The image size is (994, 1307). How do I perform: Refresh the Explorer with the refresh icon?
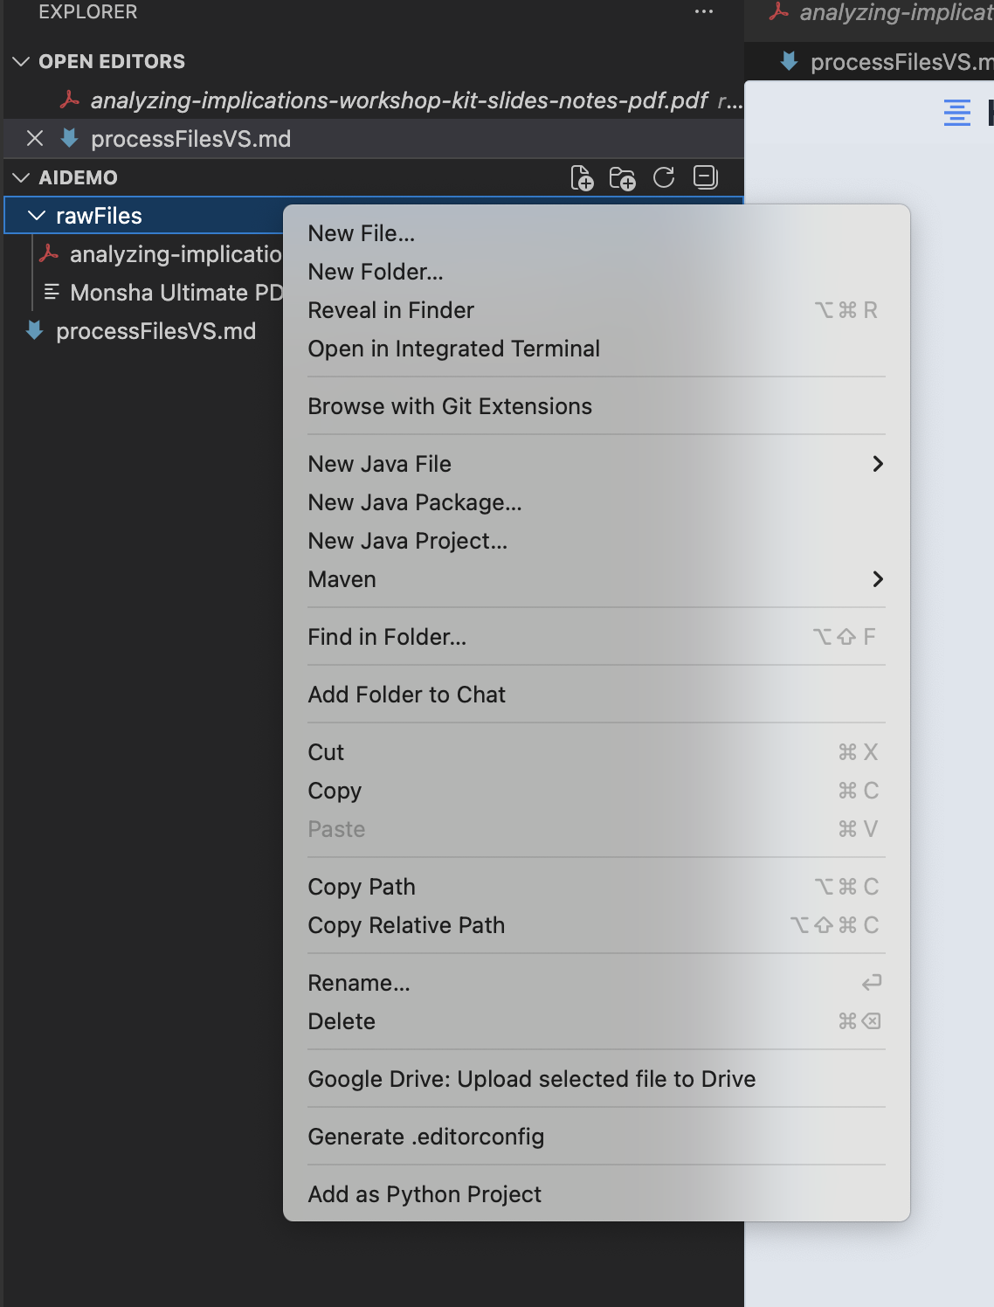coord(663,177)
